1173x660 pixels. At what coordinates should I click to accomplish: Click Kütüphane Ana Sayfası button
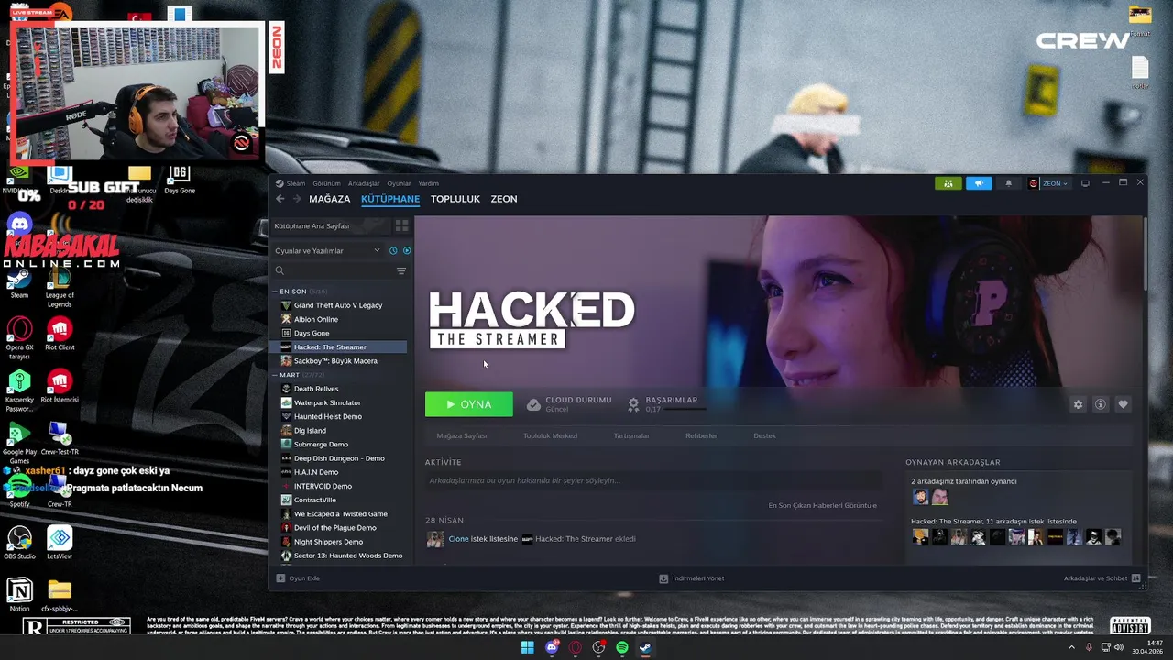click(330, 225)
